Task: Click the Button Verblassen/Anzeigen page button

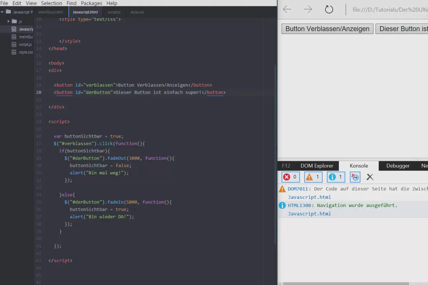Action: click(327, 29)
